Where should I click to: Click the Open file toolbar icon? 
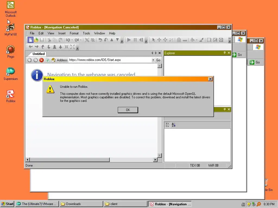(36, 40)
